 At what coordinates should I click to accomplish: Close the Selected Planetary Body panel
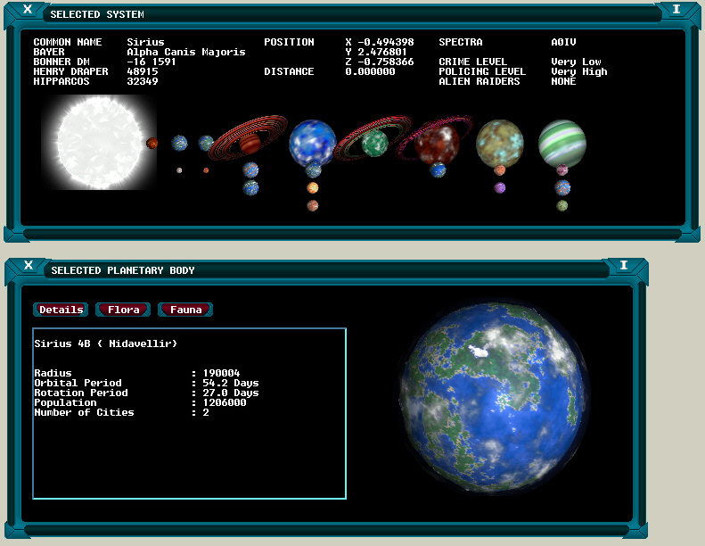tap(29, 266)
